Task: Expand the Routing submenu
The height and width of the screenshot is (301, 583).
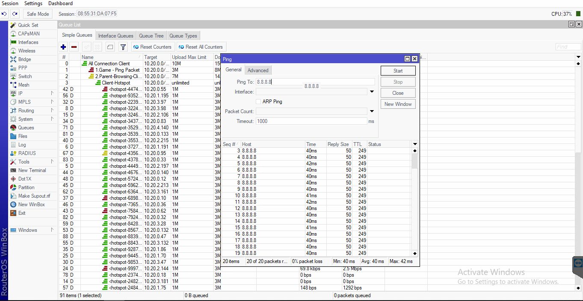Action: point(52,111)
